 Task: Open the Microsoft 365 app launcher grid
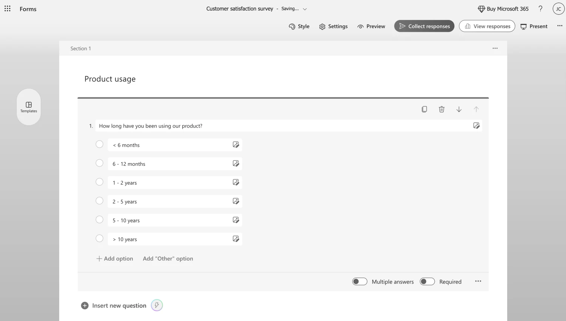[7, 9]
